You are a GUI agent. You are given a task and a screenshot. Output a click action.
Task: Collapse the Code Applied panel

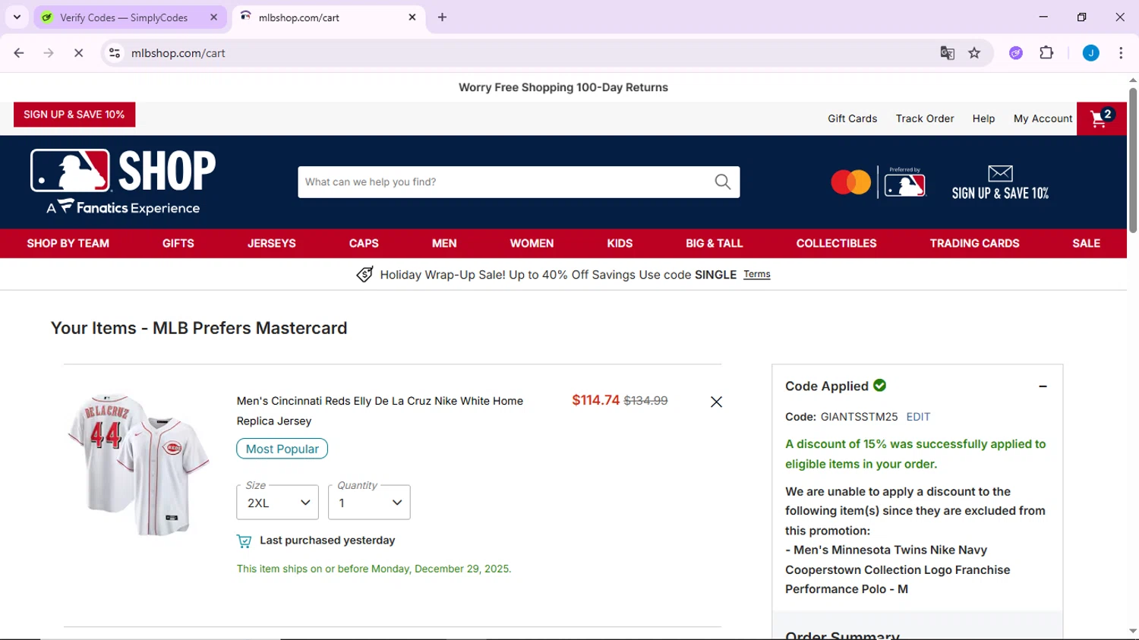pyautogui.click(x=1043, y=386)
